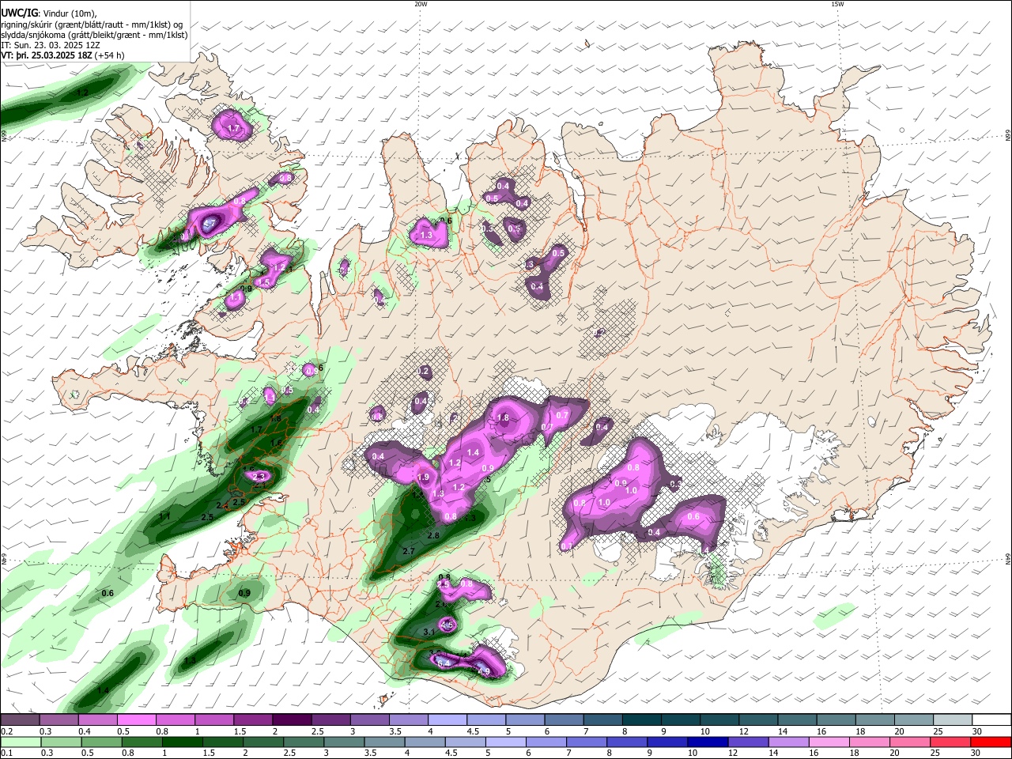Click the 3.1 rainfall value on the map
This screenshot has height=759, width=1012.
429,632
